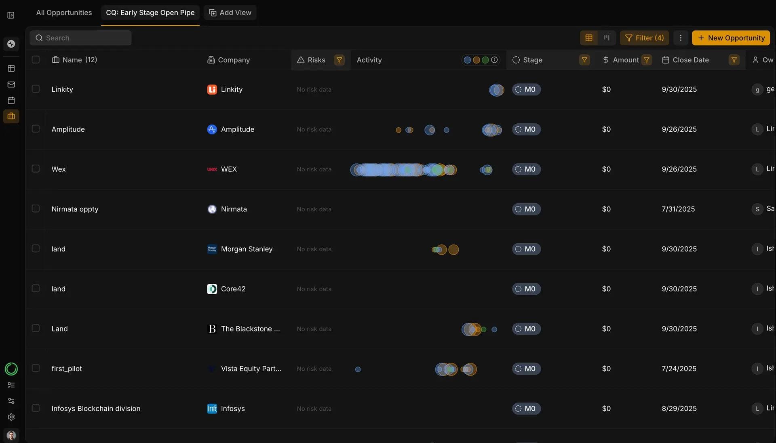Viewport: 776px width, 443px height.
Task: Click the Add View tab
Action: (x=230, y=13)
